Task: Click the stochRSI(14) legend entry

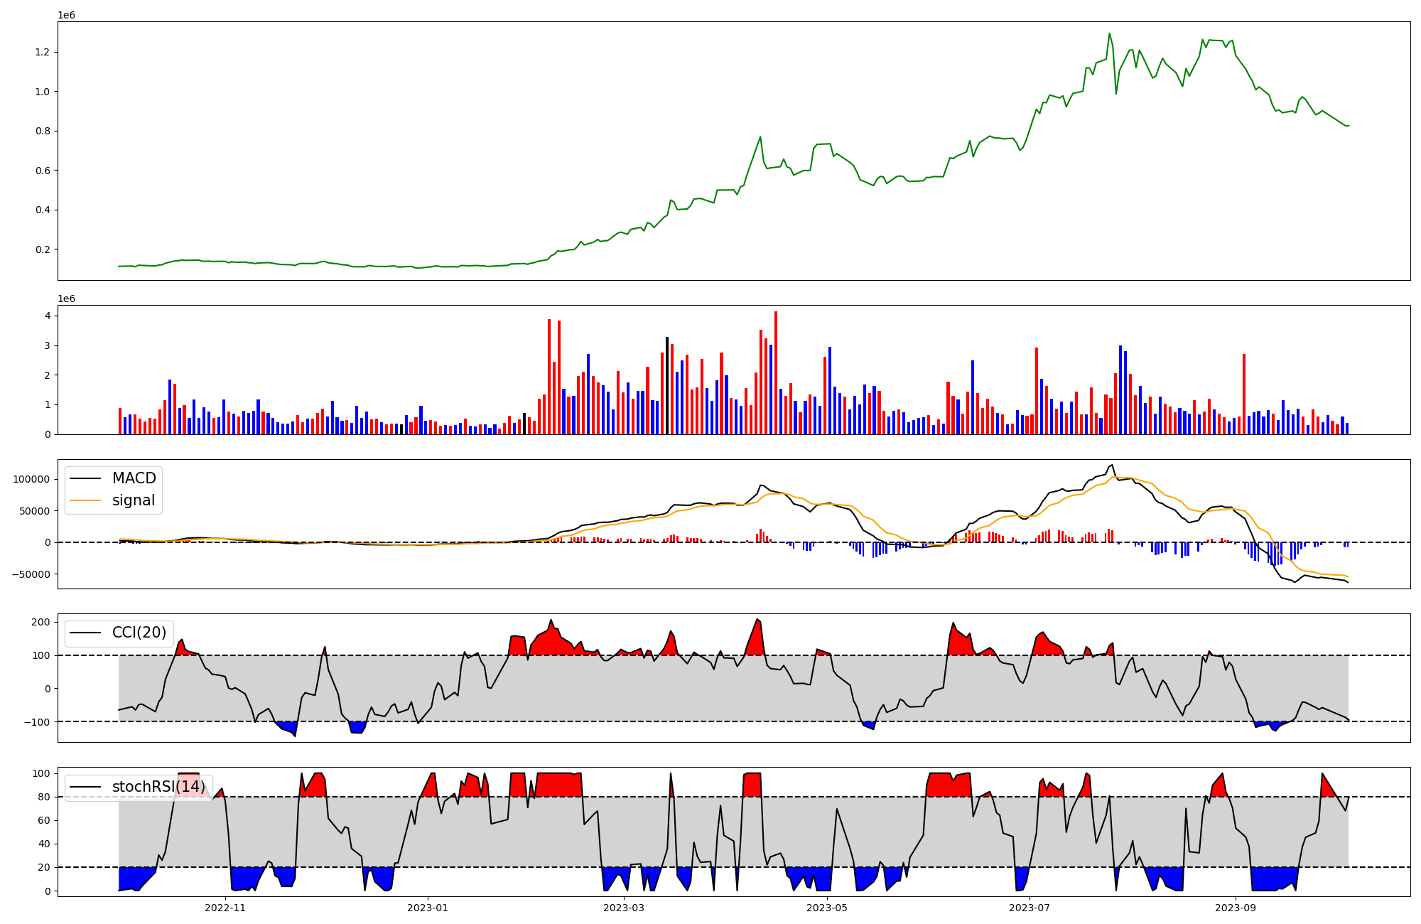Action: coord(158,787)
